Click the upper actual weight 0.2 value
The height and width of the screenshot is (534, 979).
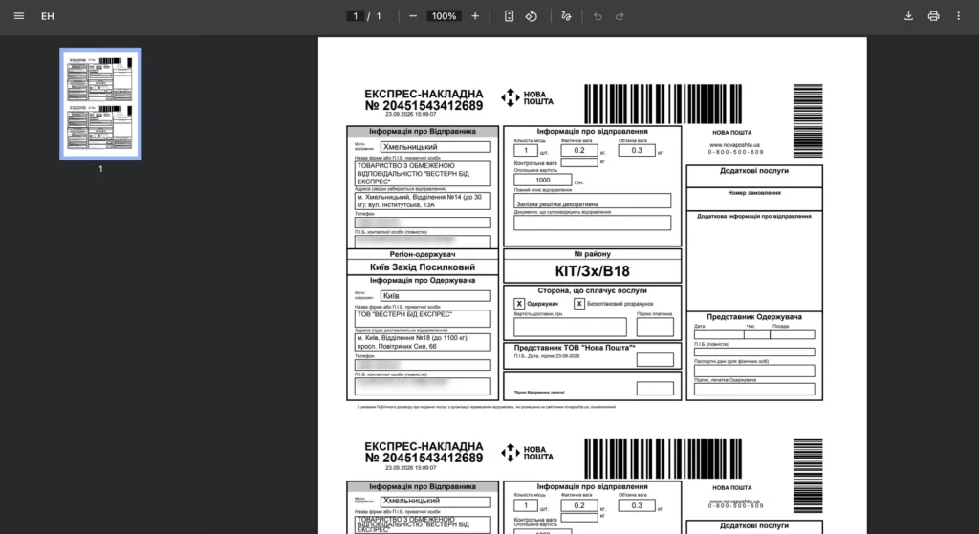click(x=578, y=150)
